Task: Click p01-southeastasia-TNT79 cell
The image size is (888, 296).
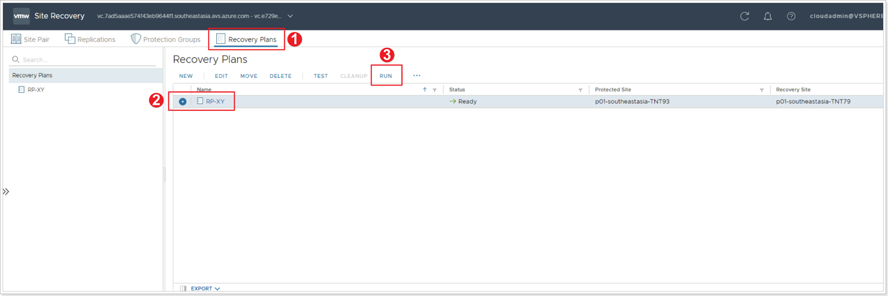Action: 813,102
